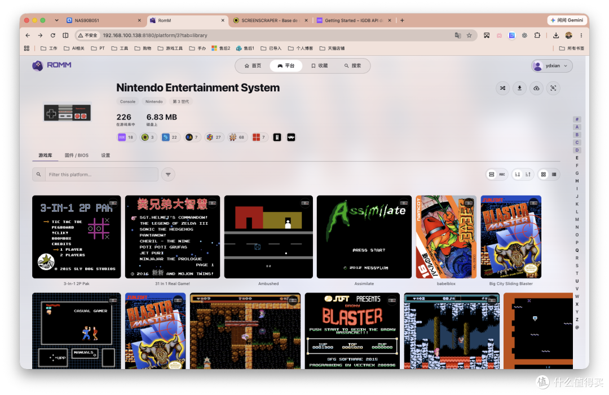Open the browser side panel icon
Screen dimensions: 609x395
click(x=65, y=35)
